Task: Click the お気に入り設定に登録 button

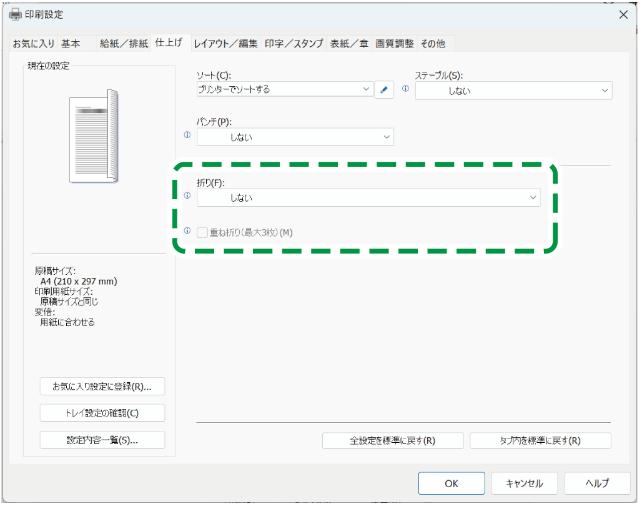Action: (x=102, y=386)
